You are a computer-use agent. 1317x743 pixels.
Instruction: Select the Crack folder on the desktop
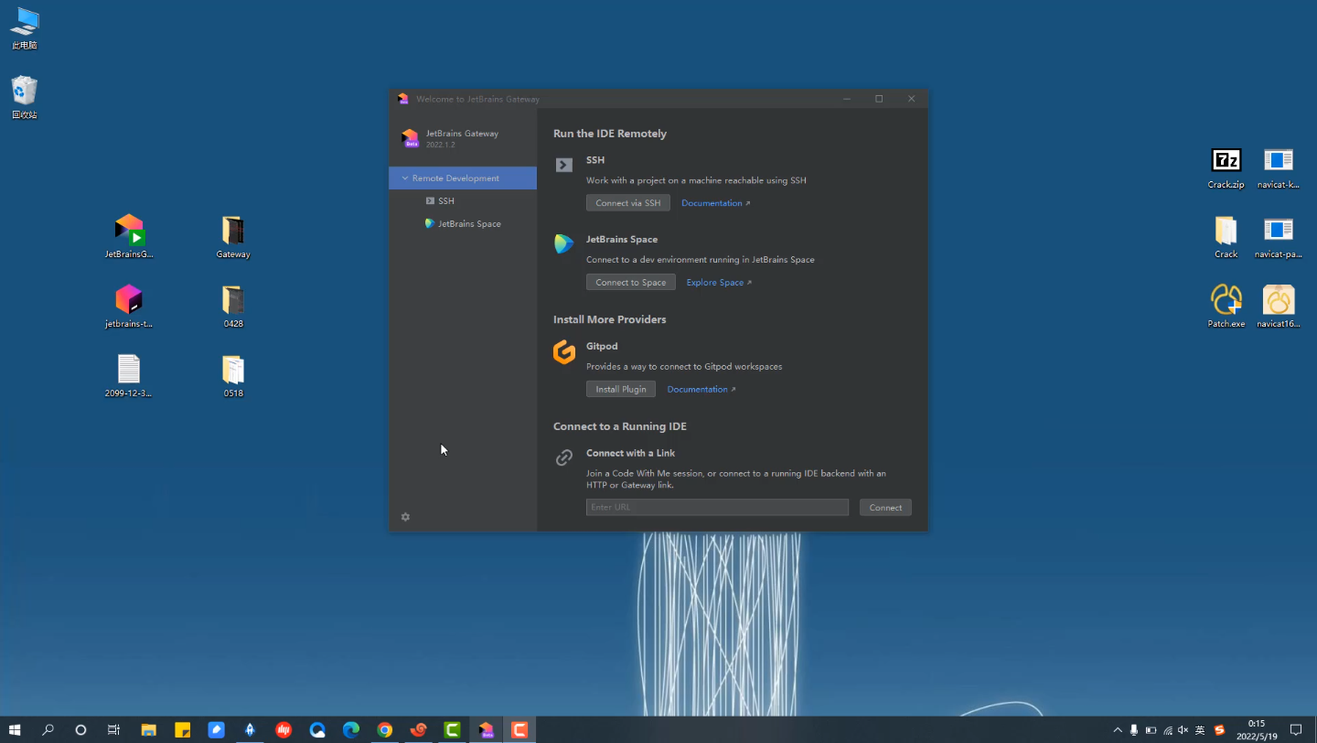coord(1226,237)
